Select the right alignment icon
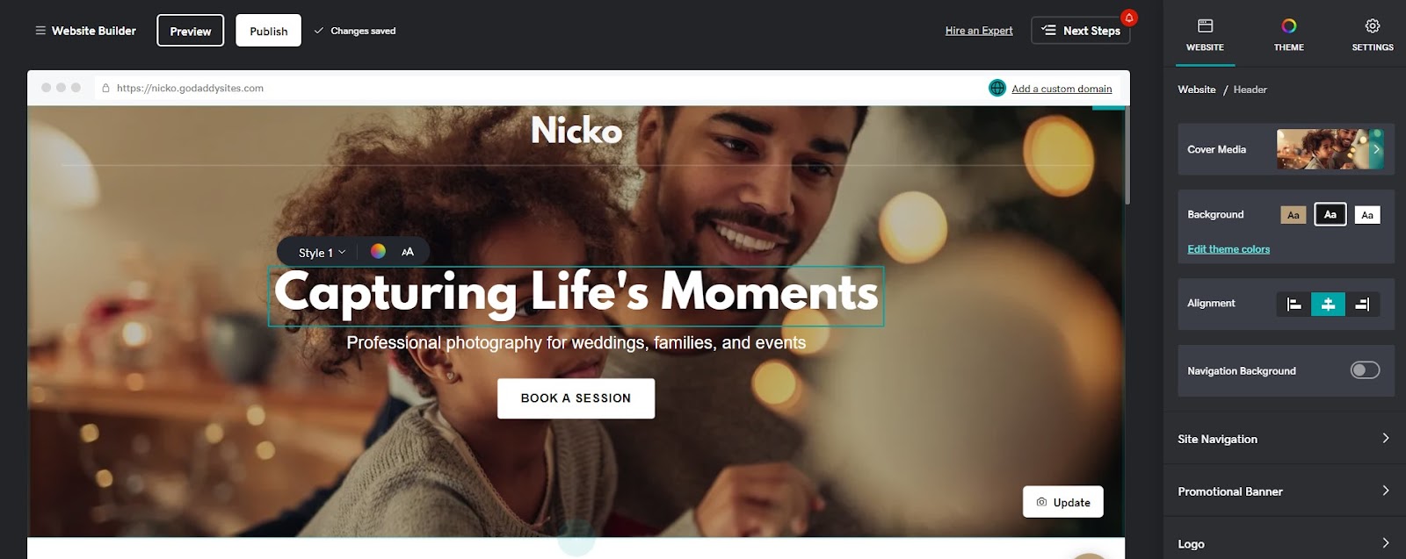1406x559 pixels. tap(1362, 305)
